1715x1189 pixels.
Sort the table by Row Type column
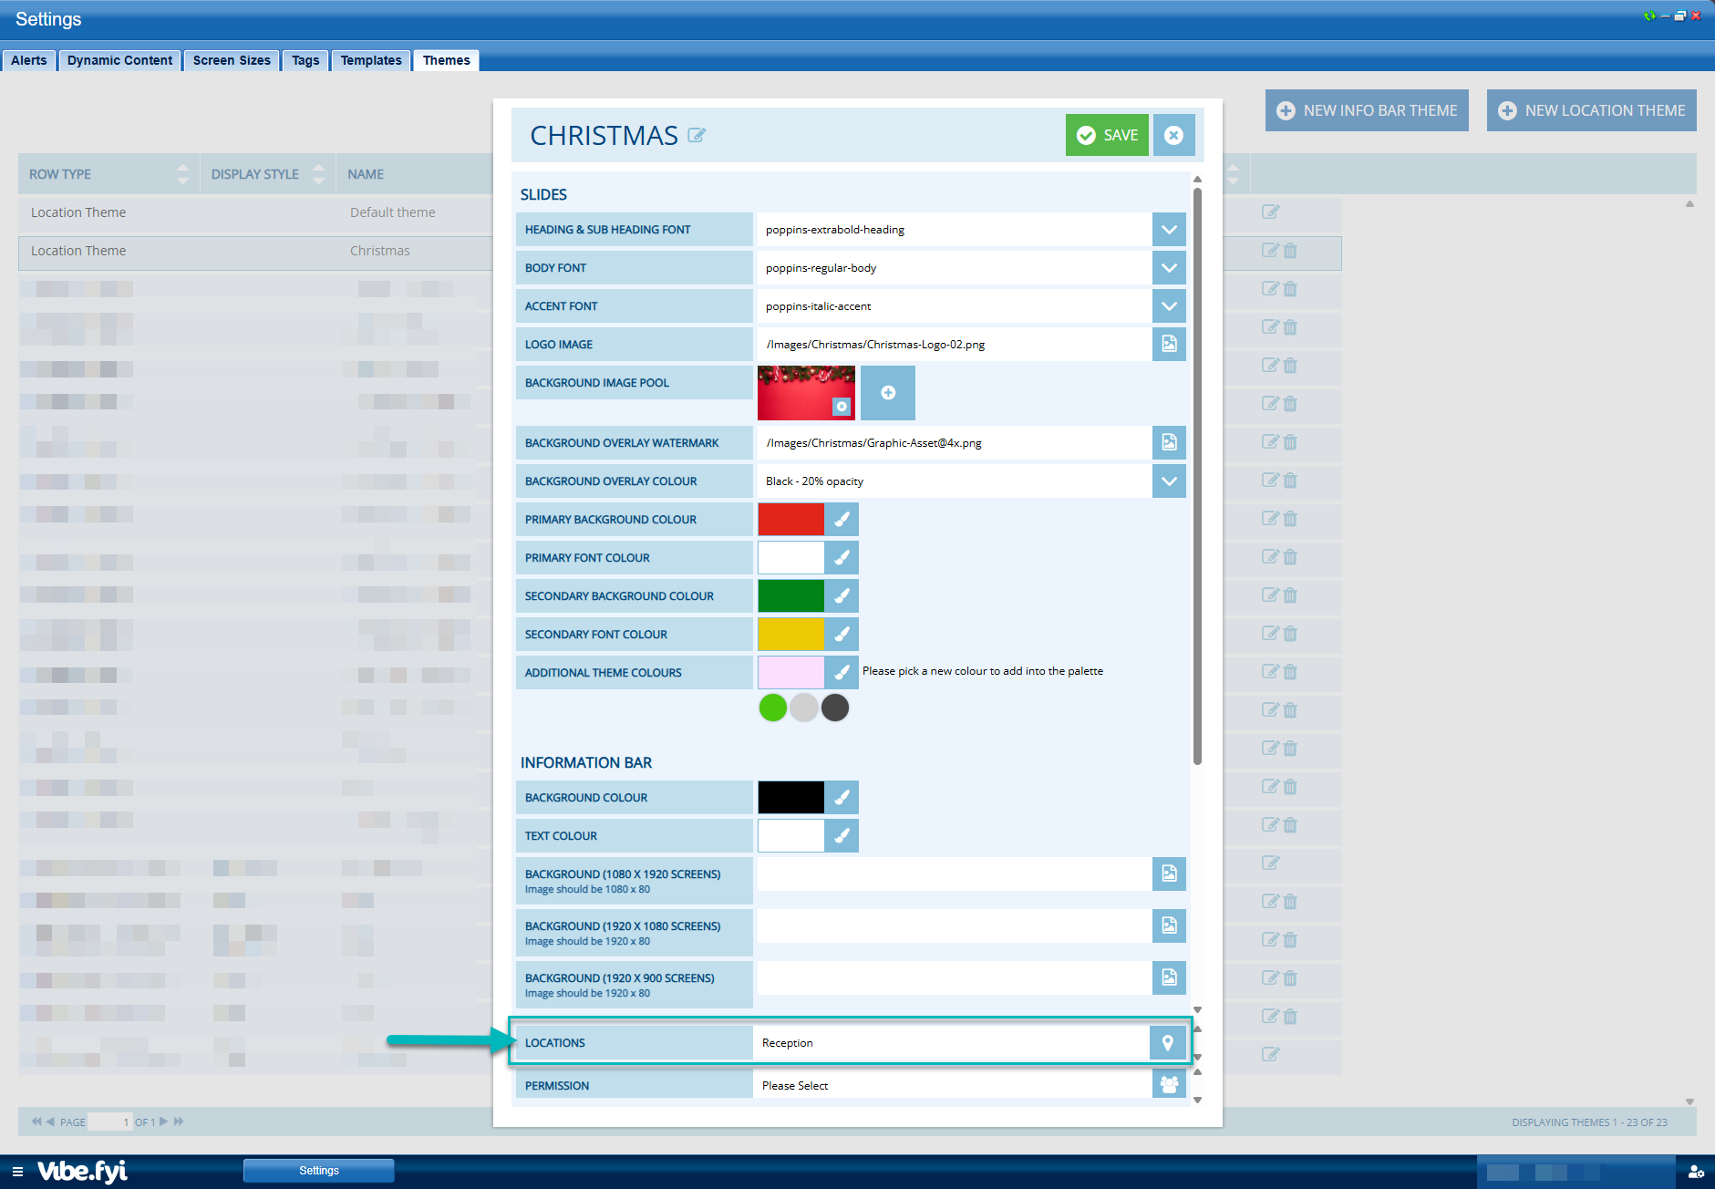[182, 174]
